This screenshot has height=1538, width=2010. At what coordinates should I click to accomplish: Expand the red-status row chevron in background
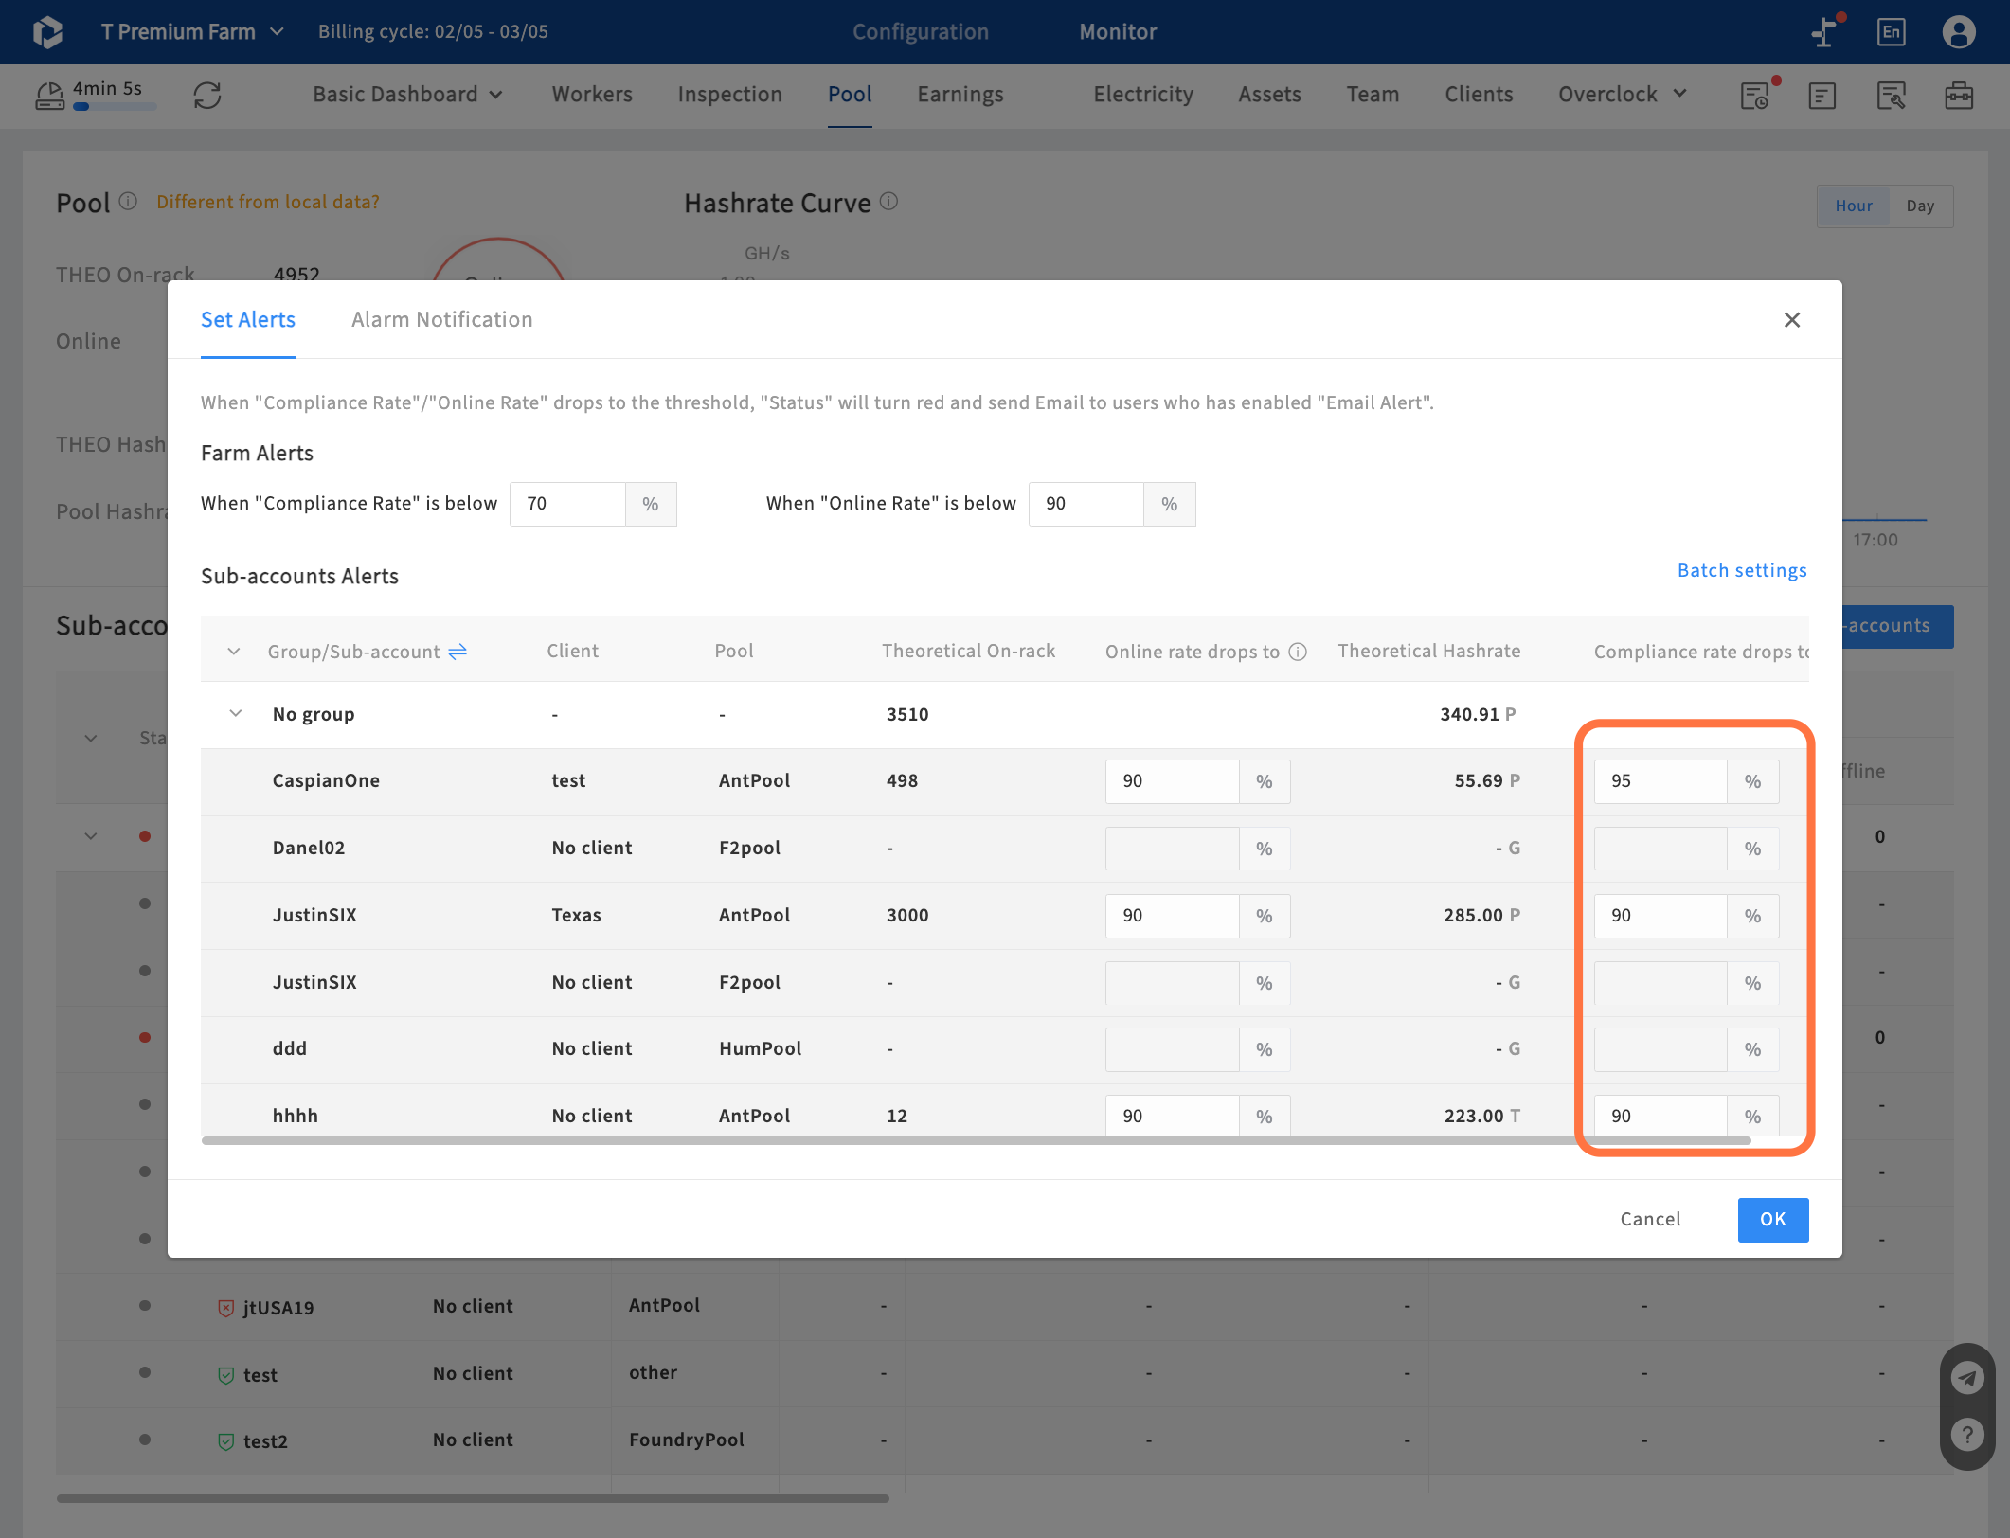pyautogui.click(x=91, y=836)
